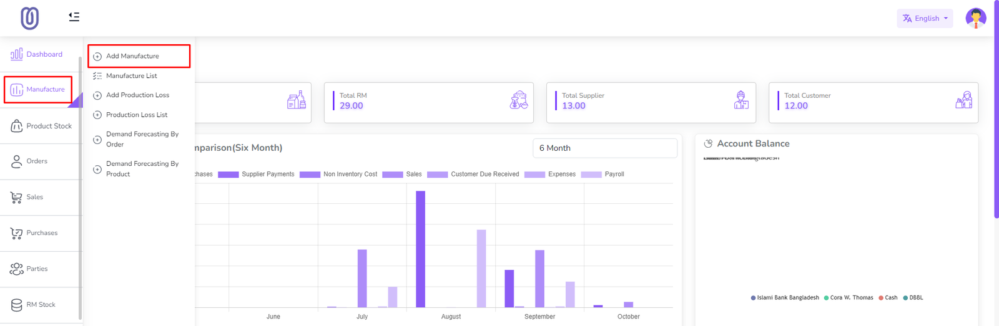Screen dimensions: 999x326
Task: Select Add Manufacture from submenu
Action: tap(132, 56)
